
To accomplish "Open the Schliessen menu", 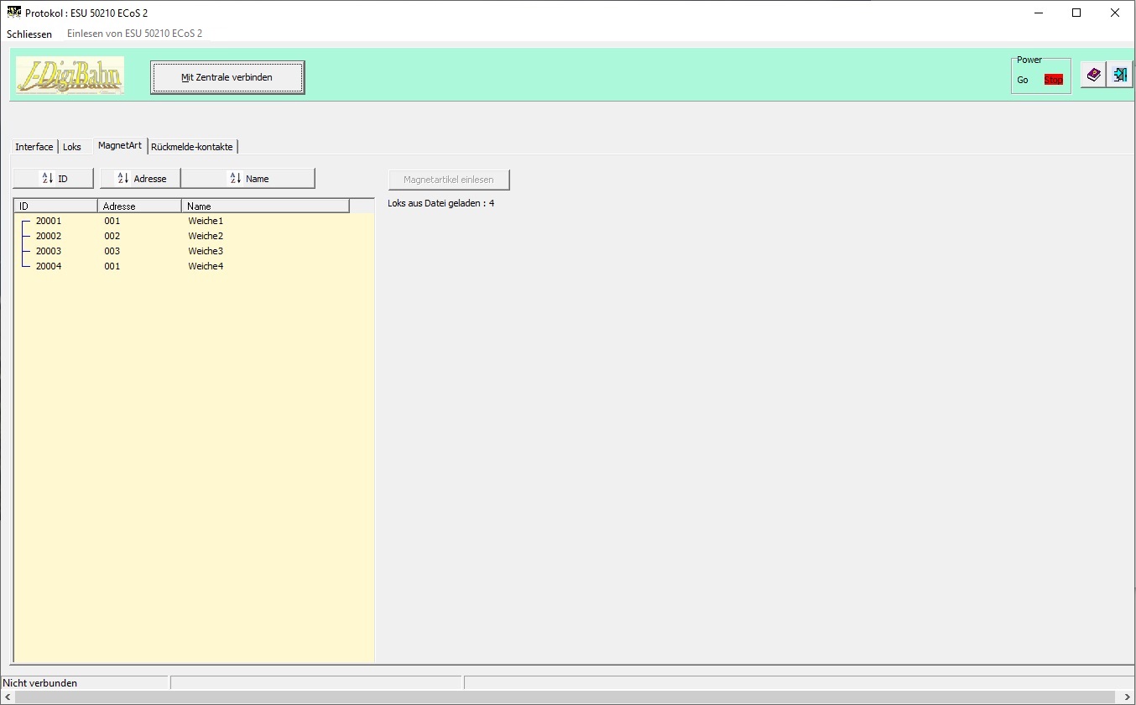I will pyautogui.click(x=29, y=34).
